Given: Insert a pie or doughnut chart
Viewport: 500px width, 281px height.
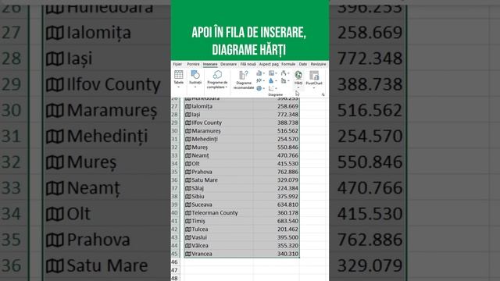Looking at the screenshot, I should tap(259, 88).
